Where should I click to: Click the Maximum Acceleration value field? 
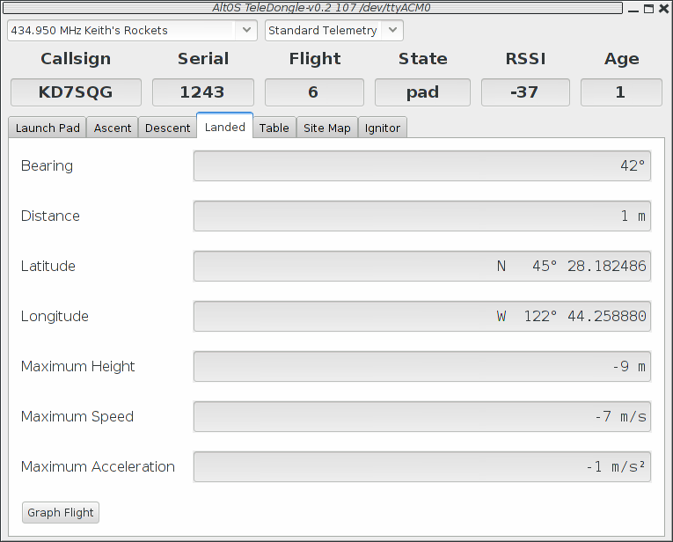coord(421,466)
